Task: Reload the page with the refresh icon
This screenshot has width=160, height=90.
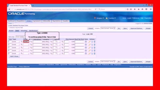Action: click(95, 9)
